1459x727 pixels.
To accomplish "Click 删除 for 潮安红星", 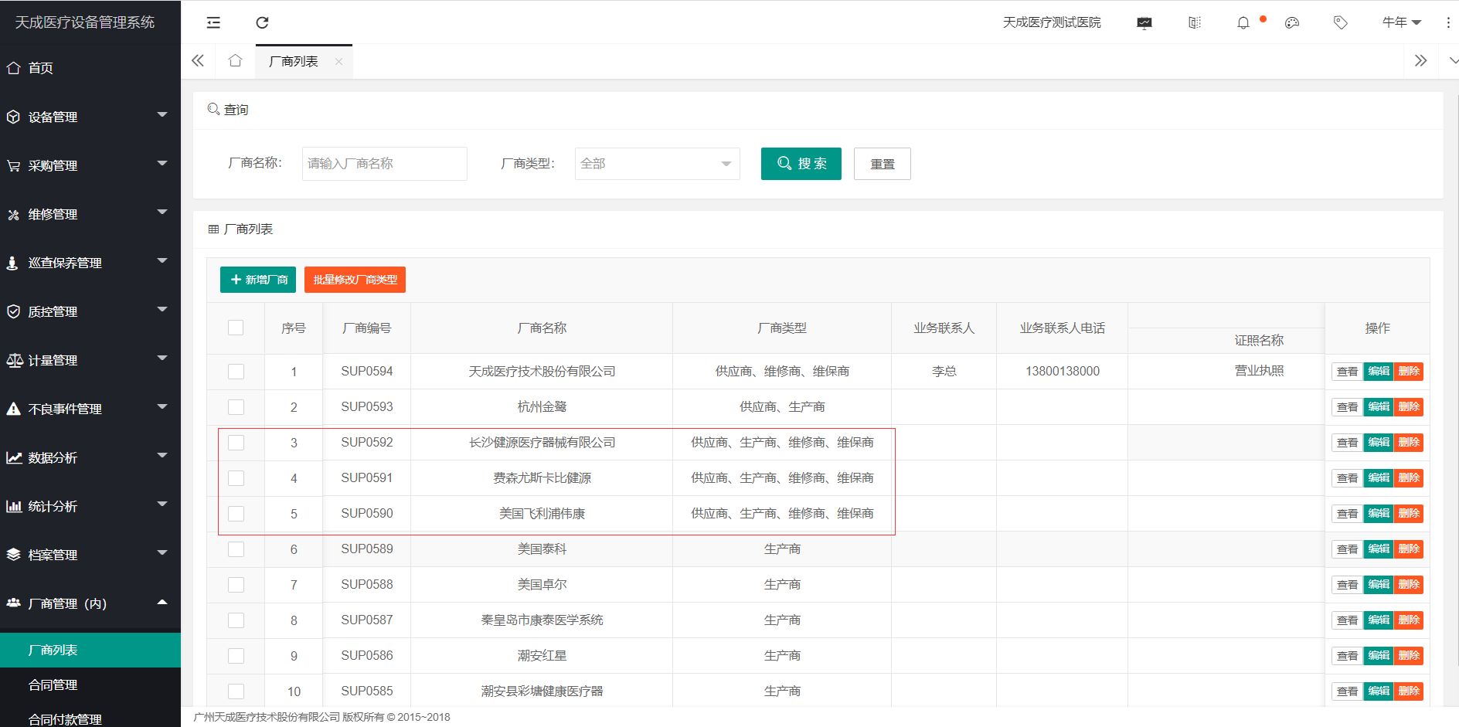I will [x=1409, y=656].
